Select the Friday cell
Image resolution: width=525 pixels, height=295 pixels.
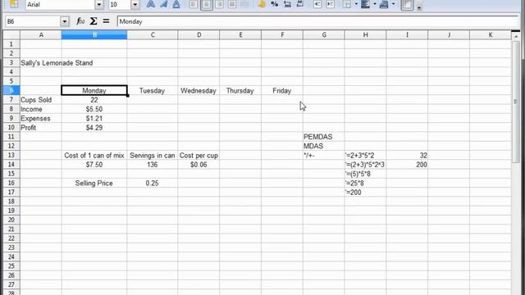282,91
